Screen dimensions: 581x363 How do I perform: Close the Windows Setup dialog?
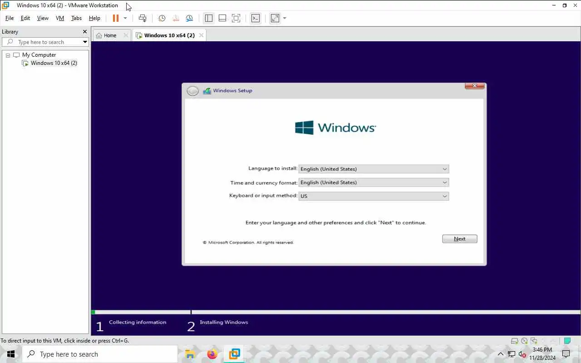(475, 86)
